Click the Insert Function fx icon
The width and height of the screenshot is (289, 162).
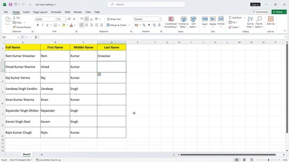tap(36, 37)
